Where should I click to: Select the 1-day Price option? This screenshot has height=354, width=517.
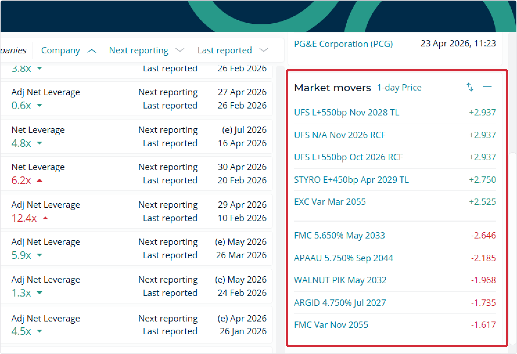[399, 87]
